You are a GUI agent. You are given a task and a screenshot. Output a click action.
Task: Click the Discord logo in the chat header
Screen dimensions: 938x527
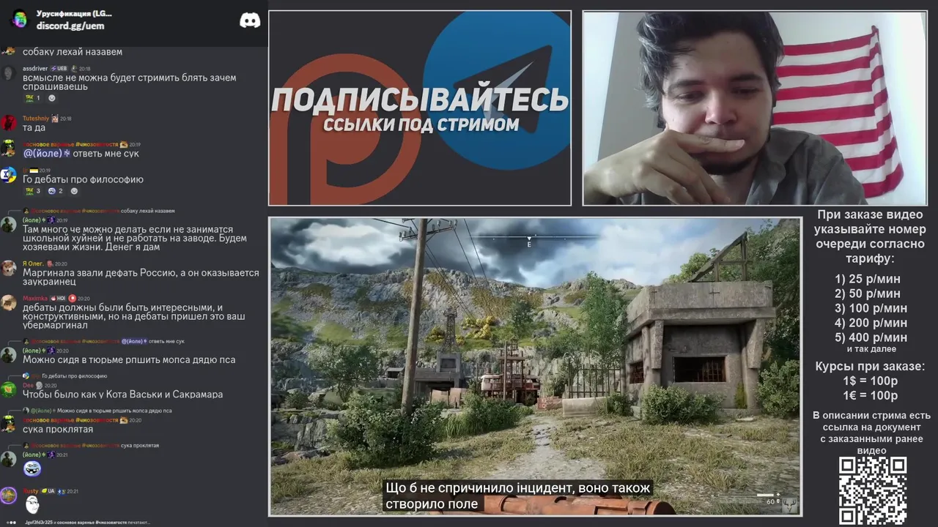[250, 20]
